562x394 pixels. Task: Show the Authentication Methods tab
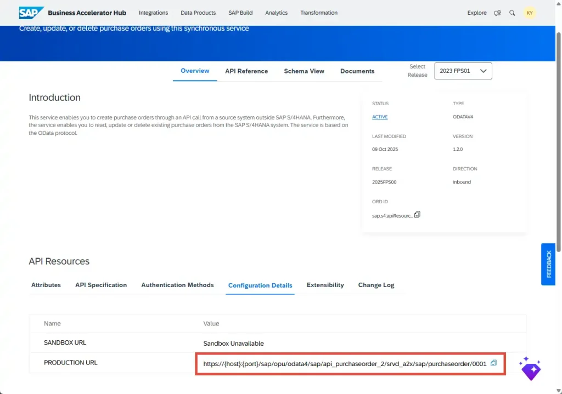tap(177, 285)
